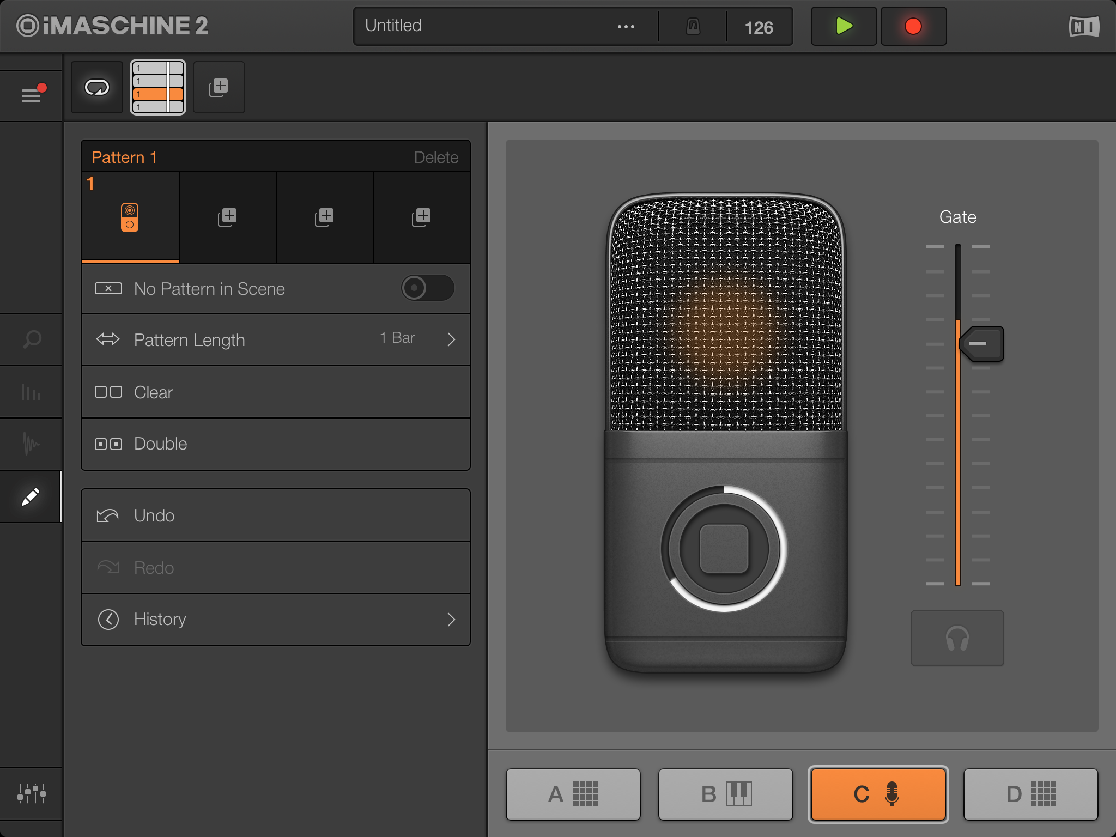Open the waveform sample editor in sidebar
Viewport: 1116px width, 837px height.
click(x=32, y=444)
